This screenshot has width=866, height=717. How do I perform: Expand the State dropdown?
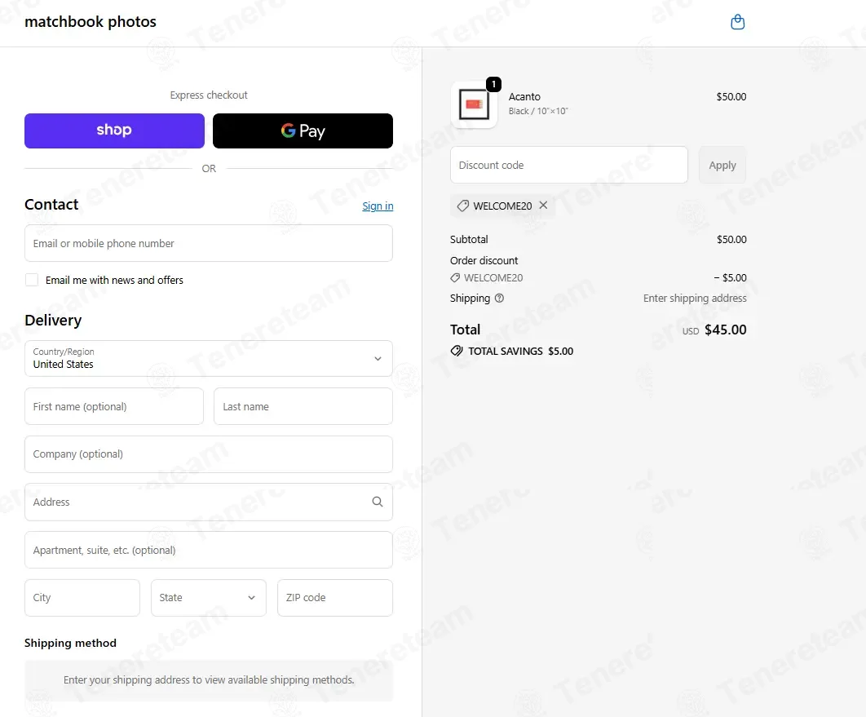(x=209, y=598)
